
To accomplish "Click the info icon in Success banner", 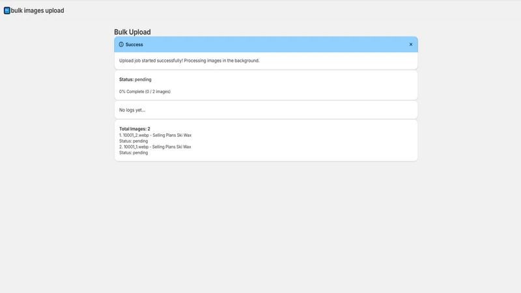I will 121,44.
